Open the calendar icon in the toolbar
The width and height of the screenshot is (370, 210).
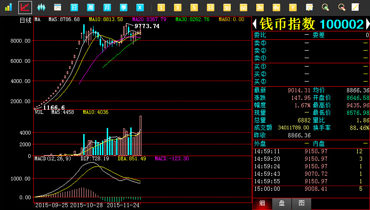[x=57, y=7]
